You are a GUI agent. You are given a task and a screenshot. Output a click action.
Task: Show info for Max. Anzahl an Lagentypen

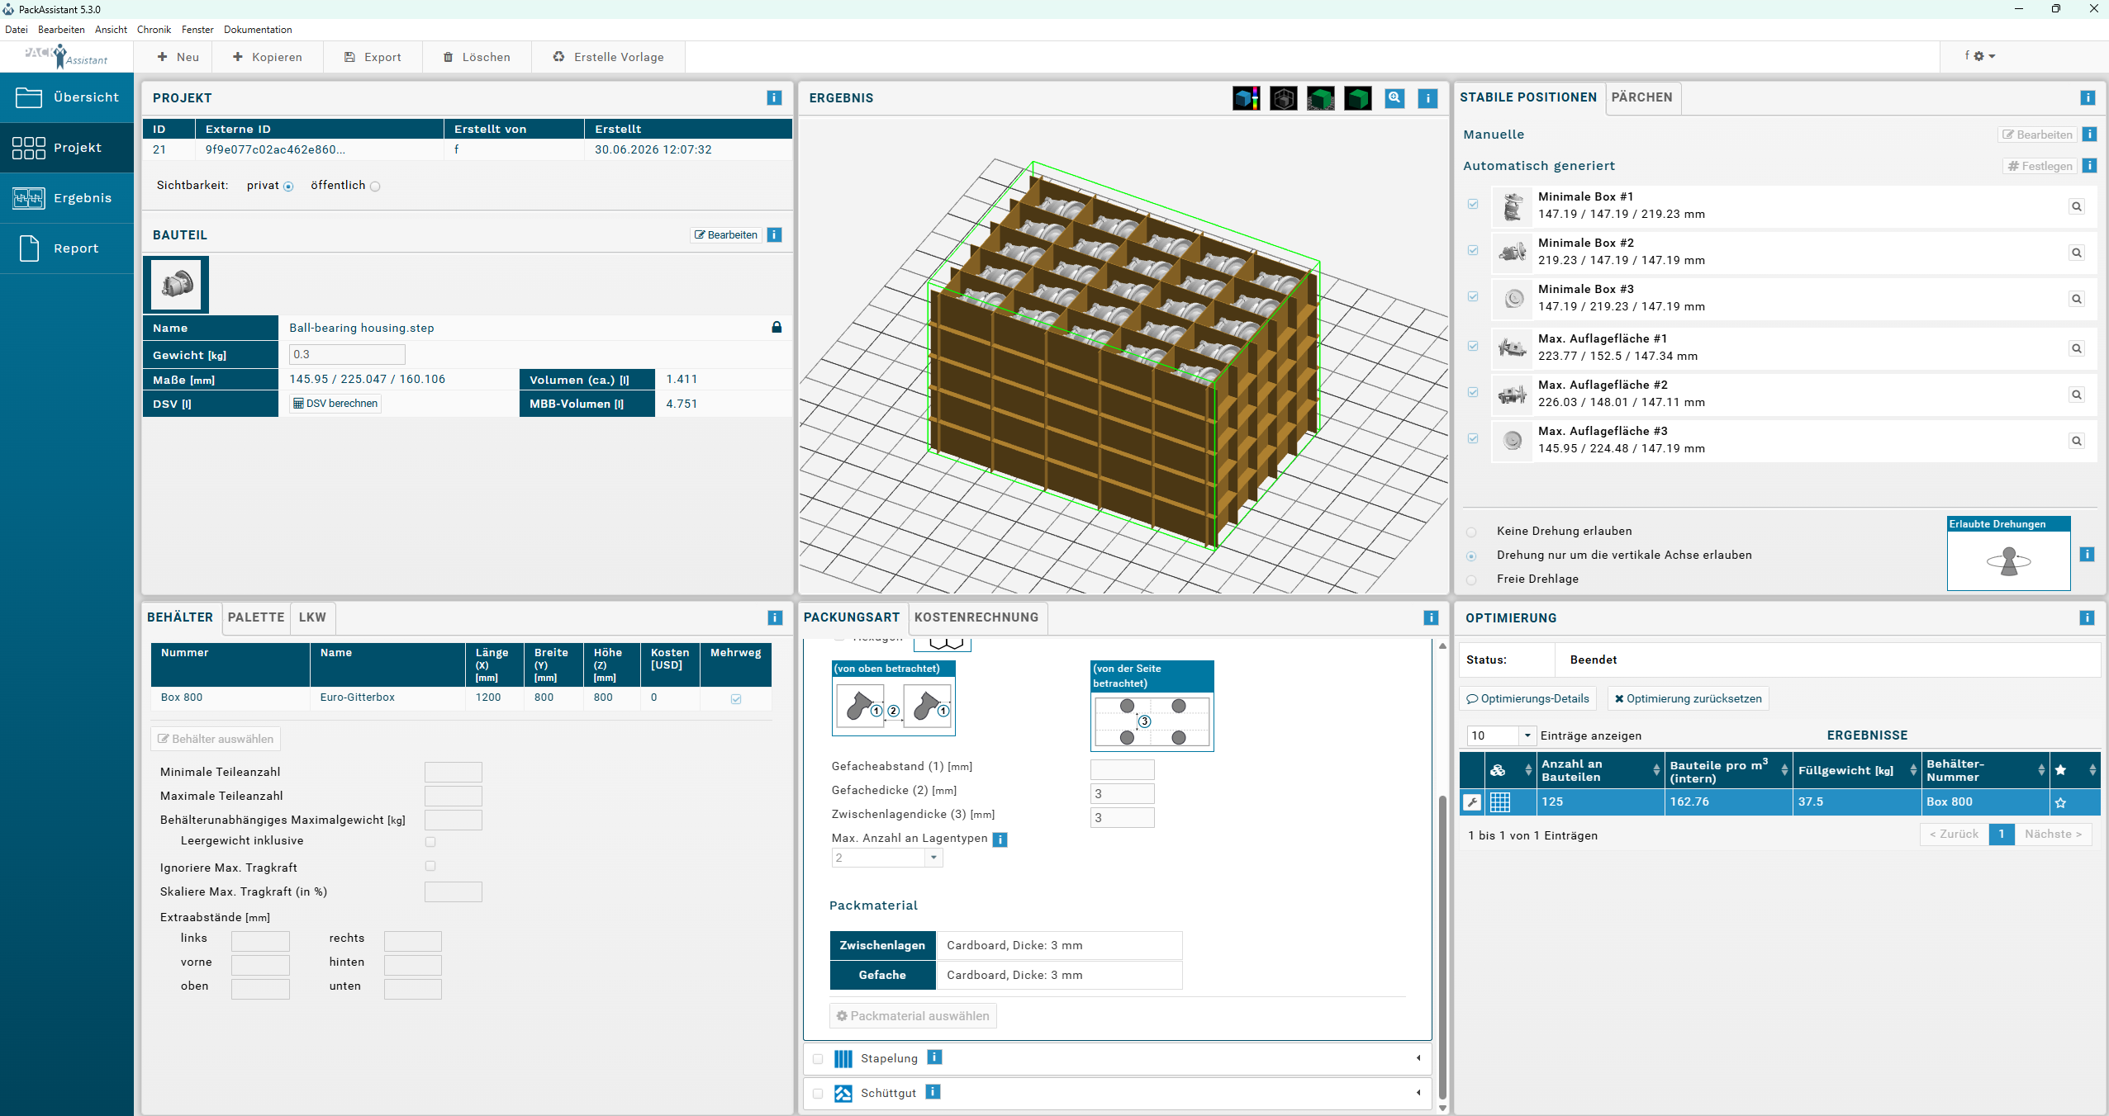pyautogui.click(x=1000, y=839)
